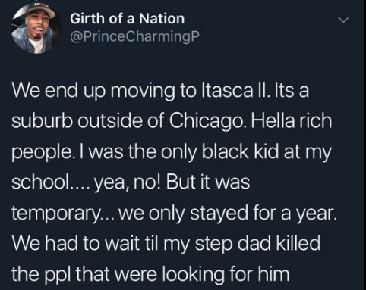This screenshot has height=290, width=366.
Task: Open the tweet options chevron menu
Action: [344, 20]
